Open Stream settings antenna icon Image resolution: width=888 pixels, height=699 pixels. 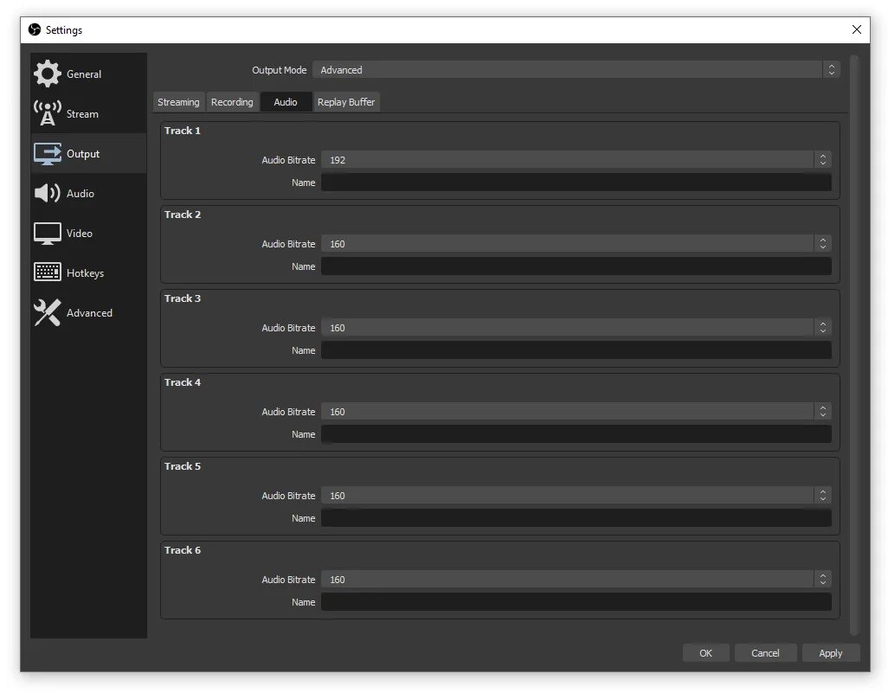(x=47, y=113)
